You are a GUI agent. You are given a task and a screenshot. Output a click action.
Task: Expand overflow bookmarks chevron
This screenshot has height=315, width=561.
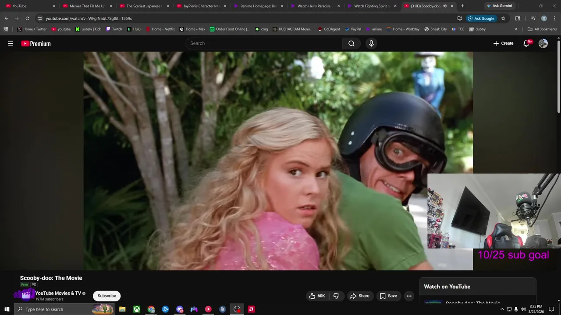(515, 29)
